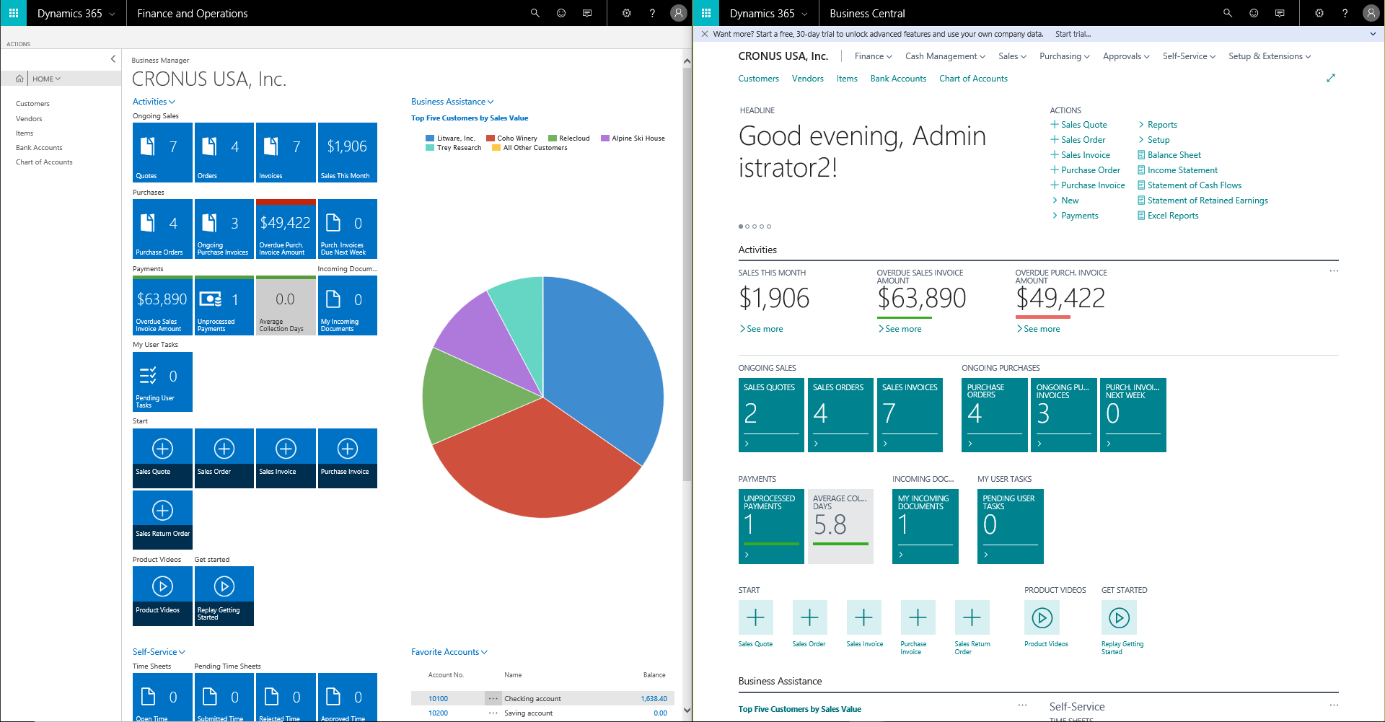Viewport: 1385px width, 722px height.
Task: Open app launcher in Finance and Operations window
Action: [x=14, y=13]
